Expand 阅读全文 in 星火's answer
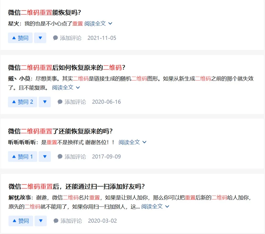Image resolution: width=265 pixels, height=234 pixels. [x=98, y=23]
